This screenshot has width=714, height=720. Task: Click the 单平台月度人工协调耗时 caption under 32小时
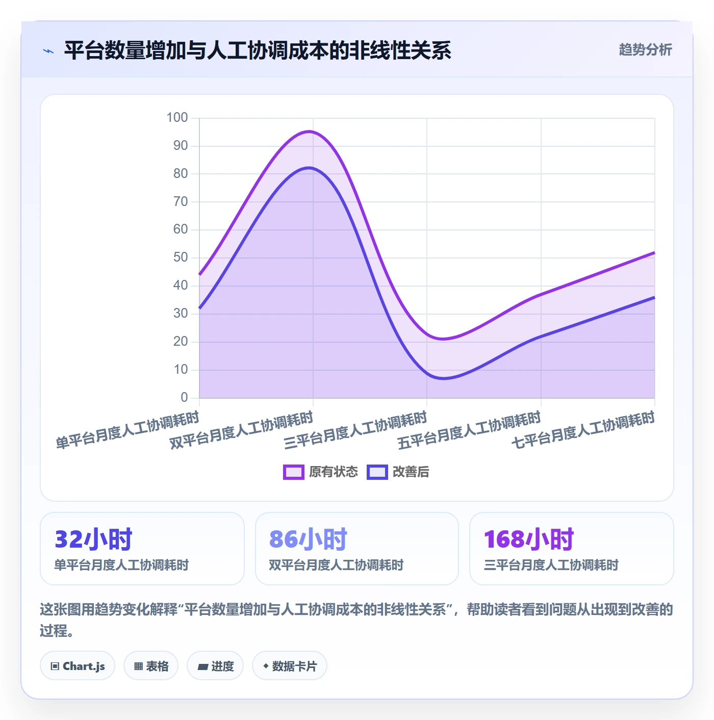point(121,565)
